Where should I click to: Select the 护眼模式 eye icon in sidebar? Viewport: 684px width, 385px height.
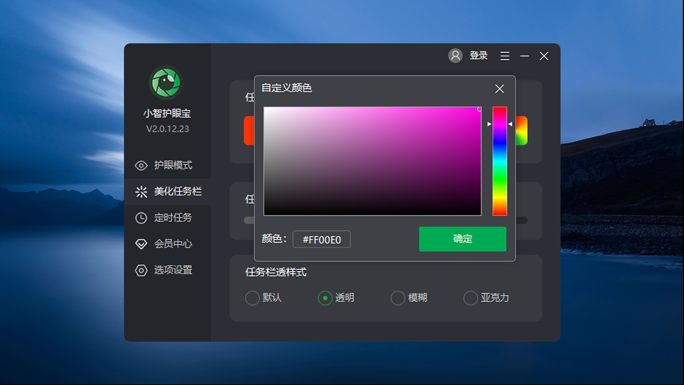[141, 165]
